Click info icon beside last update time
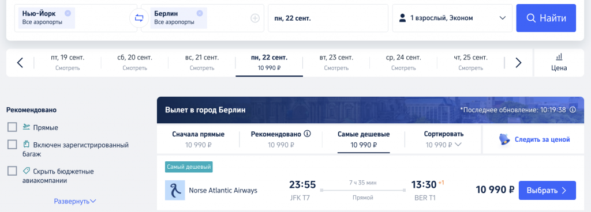 573,110
